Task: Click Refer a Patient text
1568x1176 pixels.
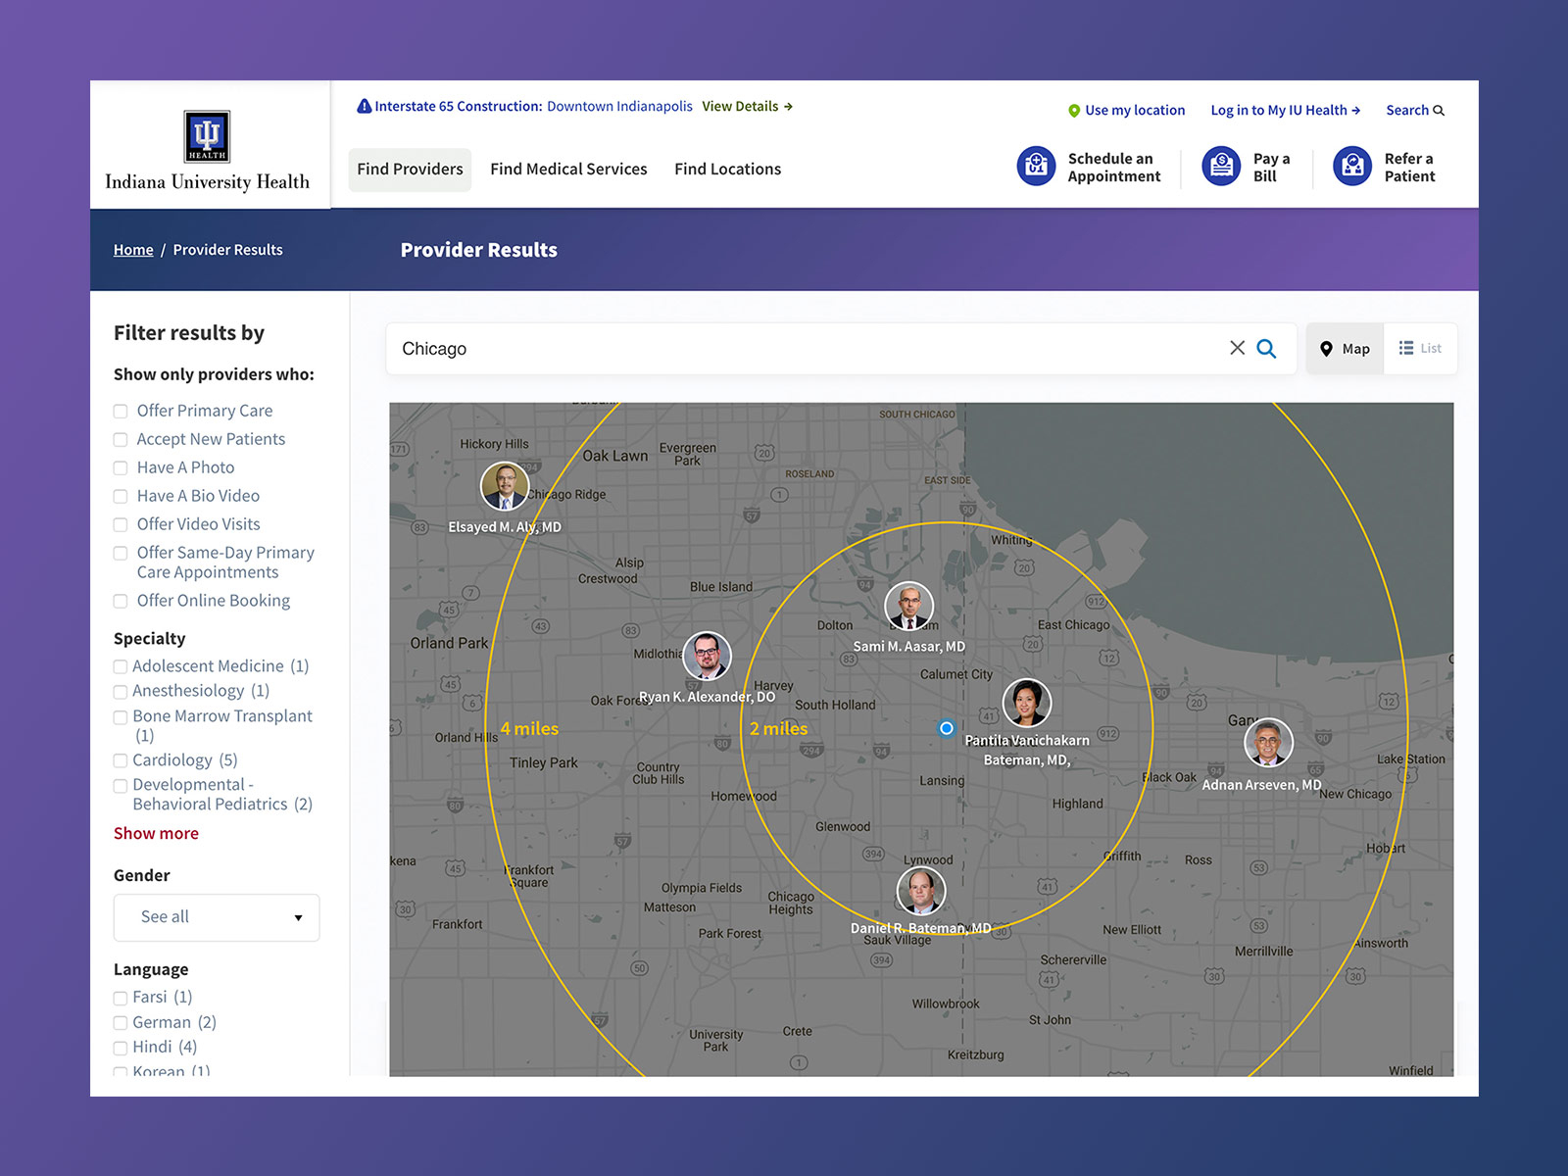Action: (x=1409, y=168)
